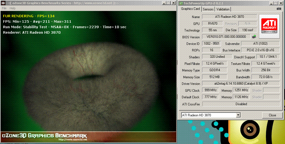Click the BIOS Version field VER010.071.000.000.000000
The height and width of the screenshot is (144, 285).
(x=226, y=37)
